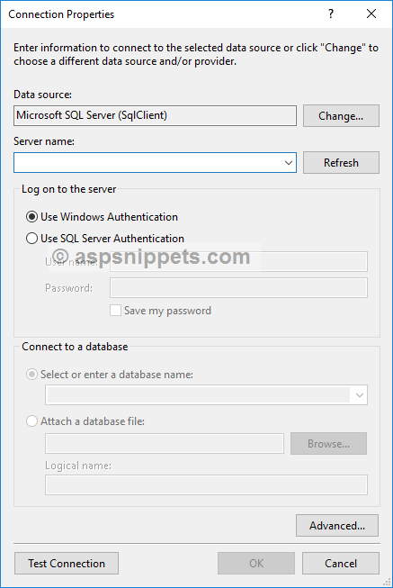This screenshot has height=588, width=393.
Task: Close the Connection Properties dialog
Action: 371,14
